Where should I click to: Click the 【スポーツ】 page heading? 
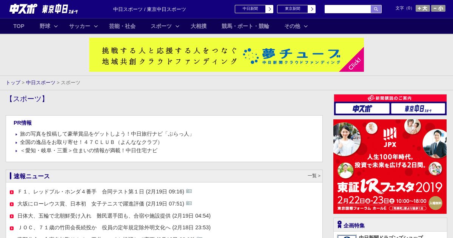pos(27,99)
